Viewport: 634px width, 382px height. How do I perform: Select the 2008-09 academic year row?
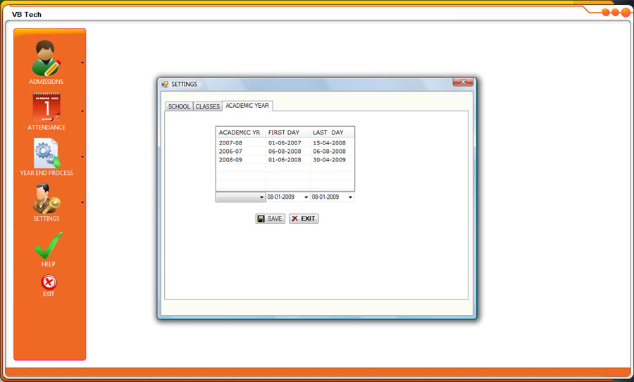tap(285, 160)
